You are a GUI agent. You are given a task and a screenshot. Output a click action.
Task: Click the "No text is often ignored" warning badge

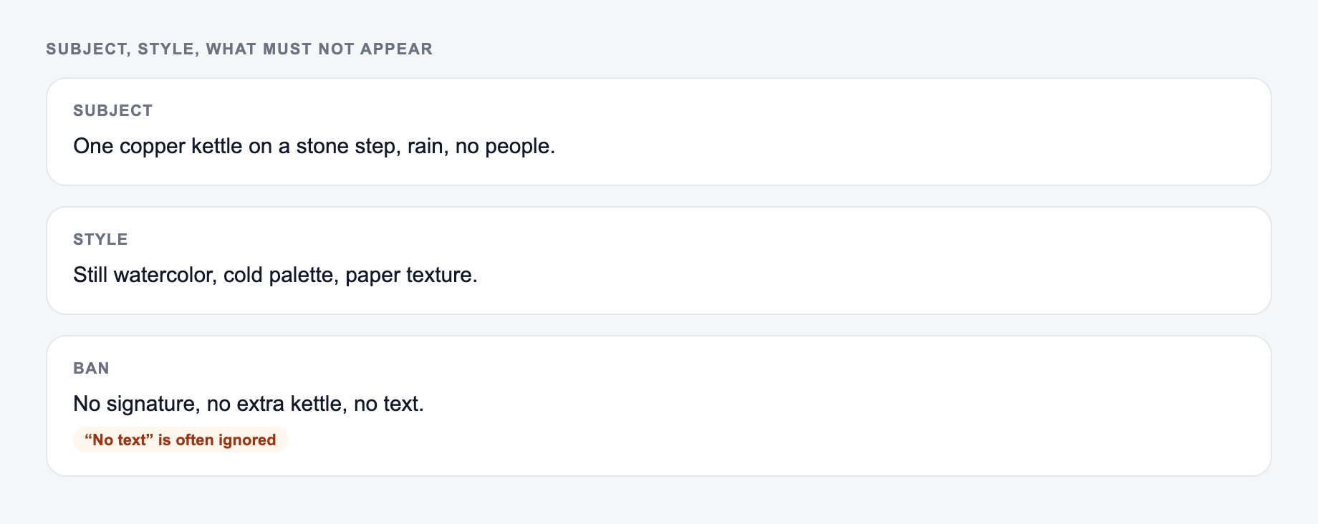tap(181, 440)
